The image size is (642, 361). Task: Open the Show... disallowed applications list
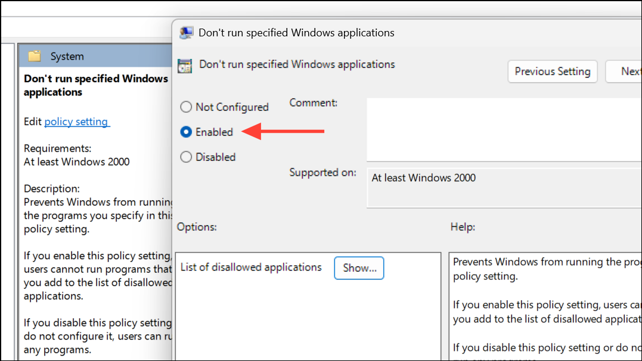(x=359, y=268)
